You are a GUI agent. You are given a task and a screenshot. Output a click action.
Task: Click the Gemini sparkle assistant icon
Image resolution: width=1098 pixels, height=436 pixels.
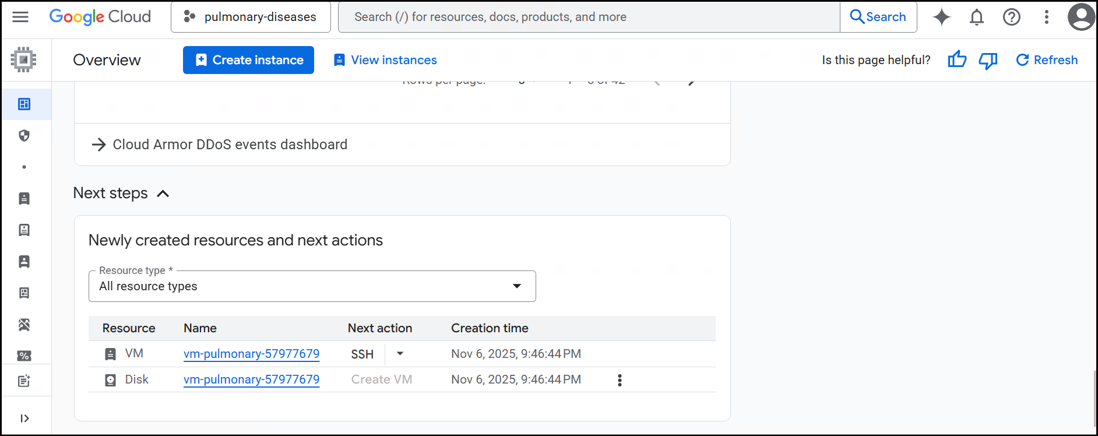(x=941, y=17)
